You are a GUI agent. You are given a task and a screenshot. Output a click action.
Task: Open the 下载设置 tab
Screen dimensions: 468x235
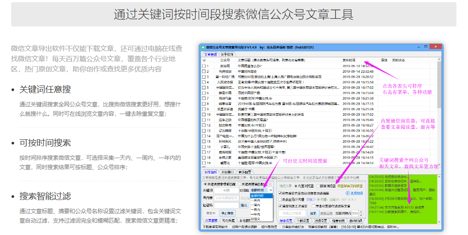tap(303, 221)
